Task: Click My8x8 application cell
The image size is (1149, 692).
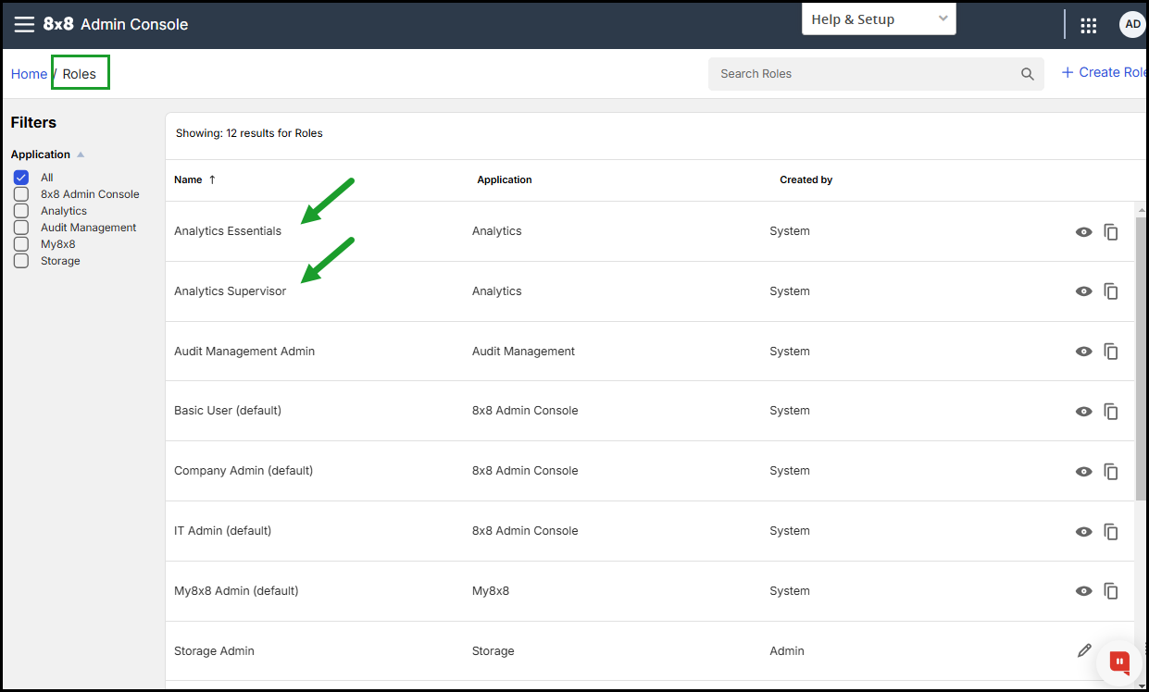Action: (x=491, y=591)
